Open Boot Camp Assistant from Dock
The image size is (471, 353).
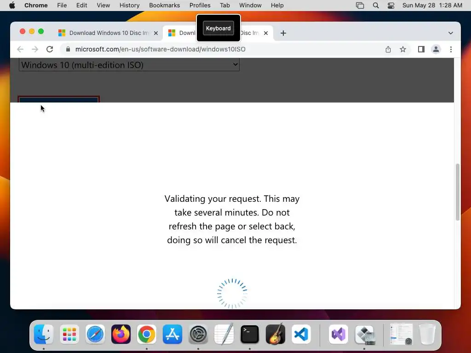tap(364, 334)
